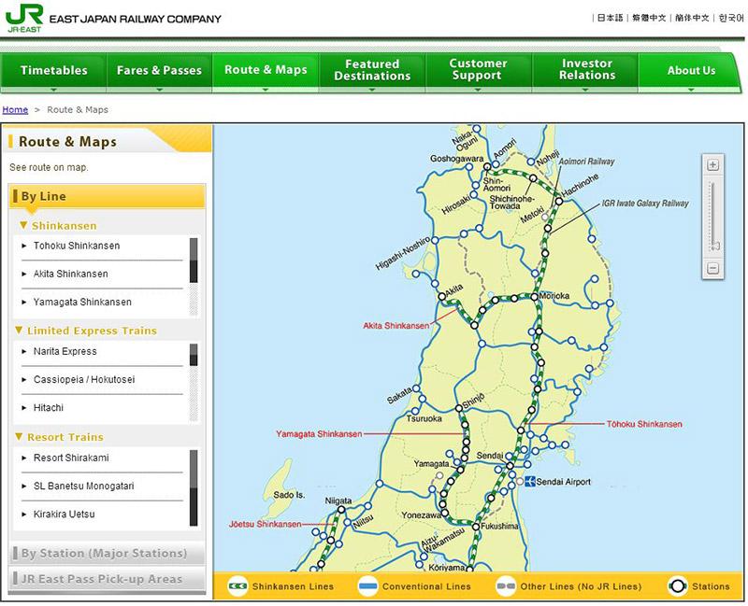Zoom out with the map minus button
The image size is (748, 606).
(x=712, y=268)
